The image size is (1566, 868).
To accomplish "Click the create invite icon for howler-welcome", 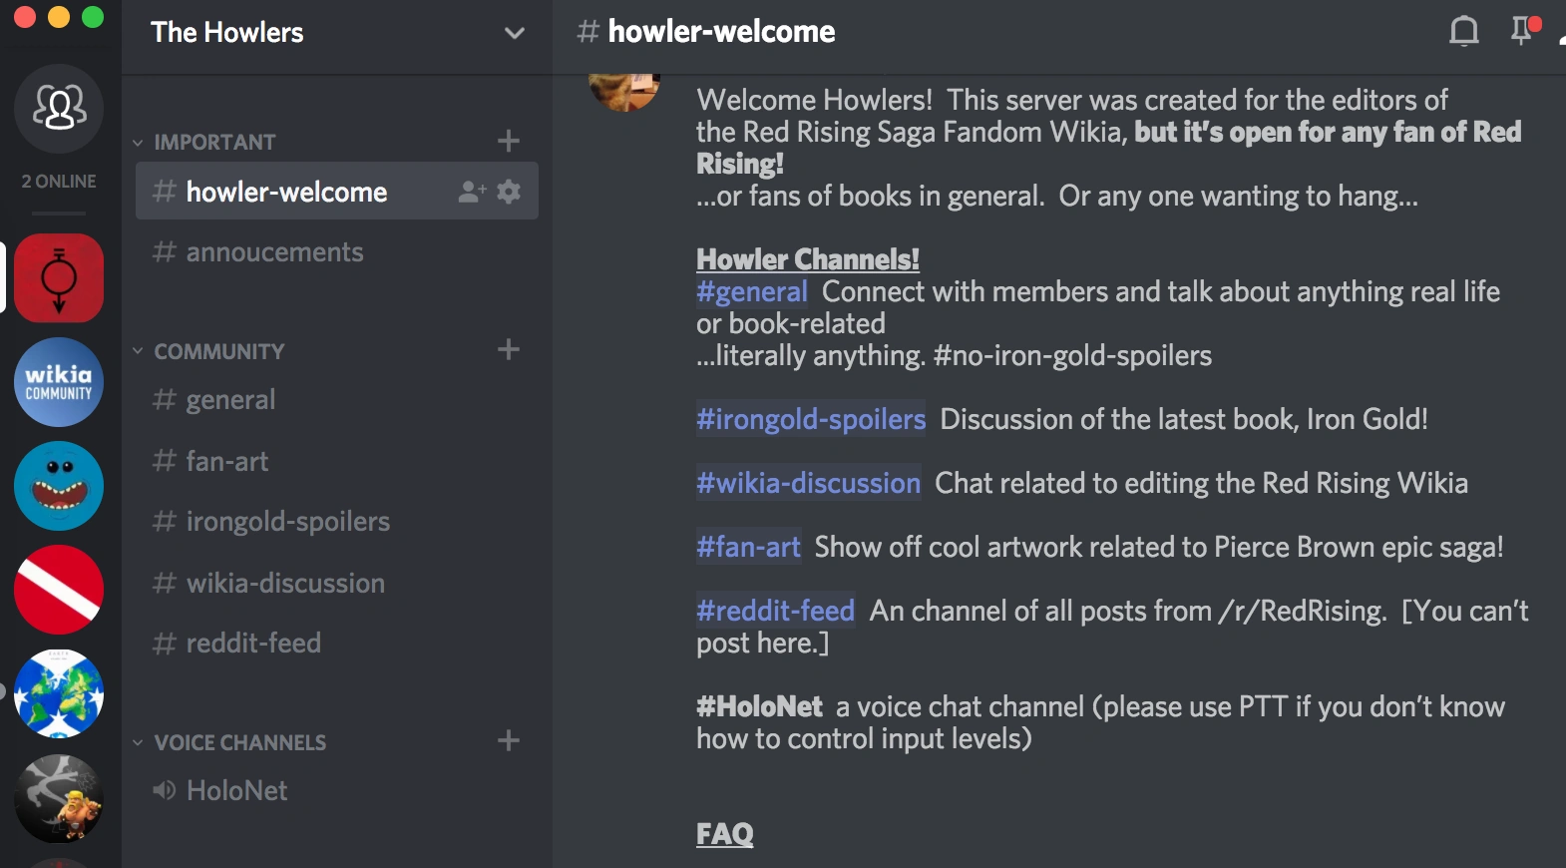I will pos(471,192).
